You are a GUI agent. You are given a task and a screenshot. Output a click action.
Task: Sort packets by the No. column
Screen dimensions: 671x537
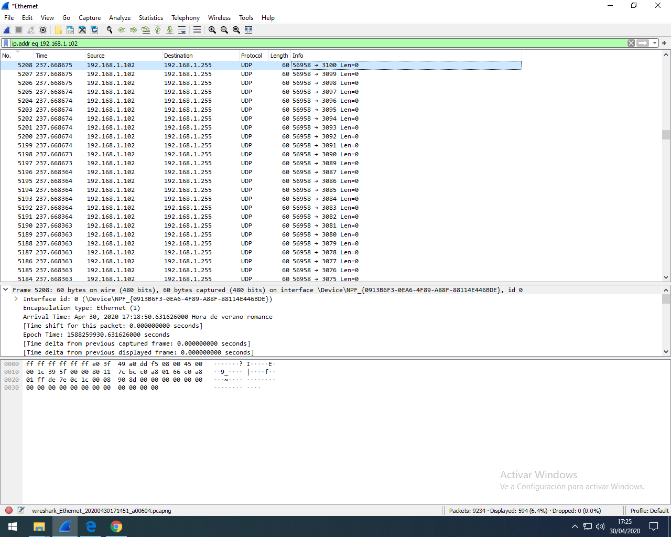[17, 56]
